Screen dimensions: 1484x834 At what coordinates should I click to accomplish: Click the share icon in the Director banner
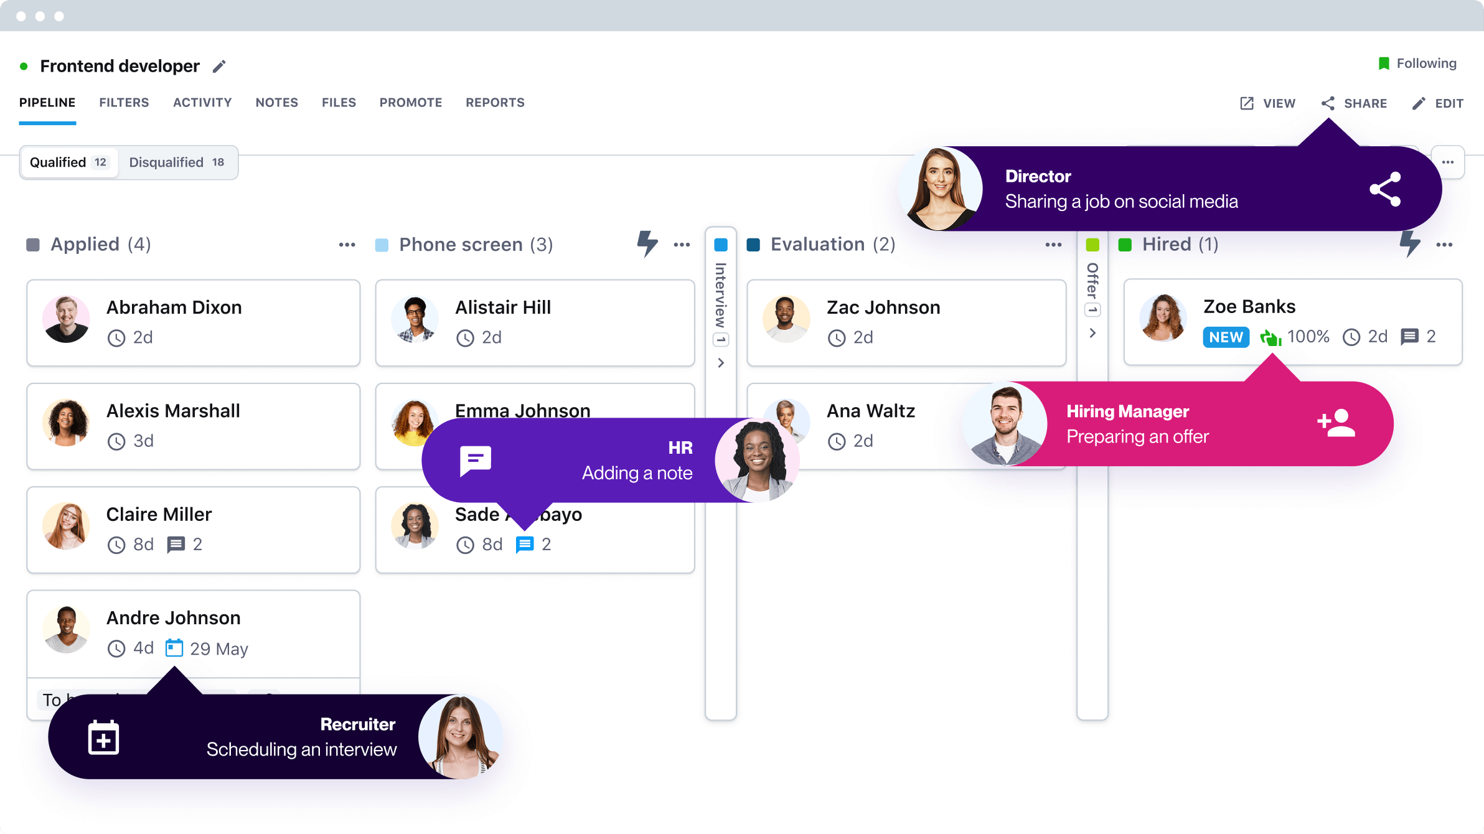(1384, 189)
